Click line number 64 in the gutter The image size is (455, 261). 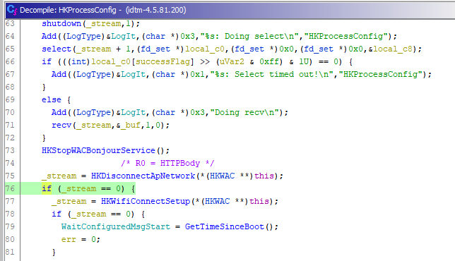[x=10, y=36]
